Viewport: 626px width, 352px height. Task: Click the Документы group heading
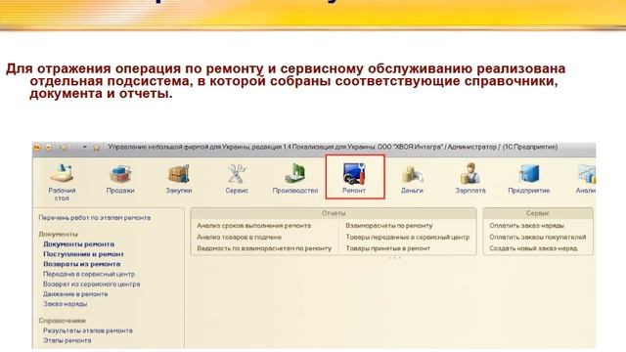[59, 235]
